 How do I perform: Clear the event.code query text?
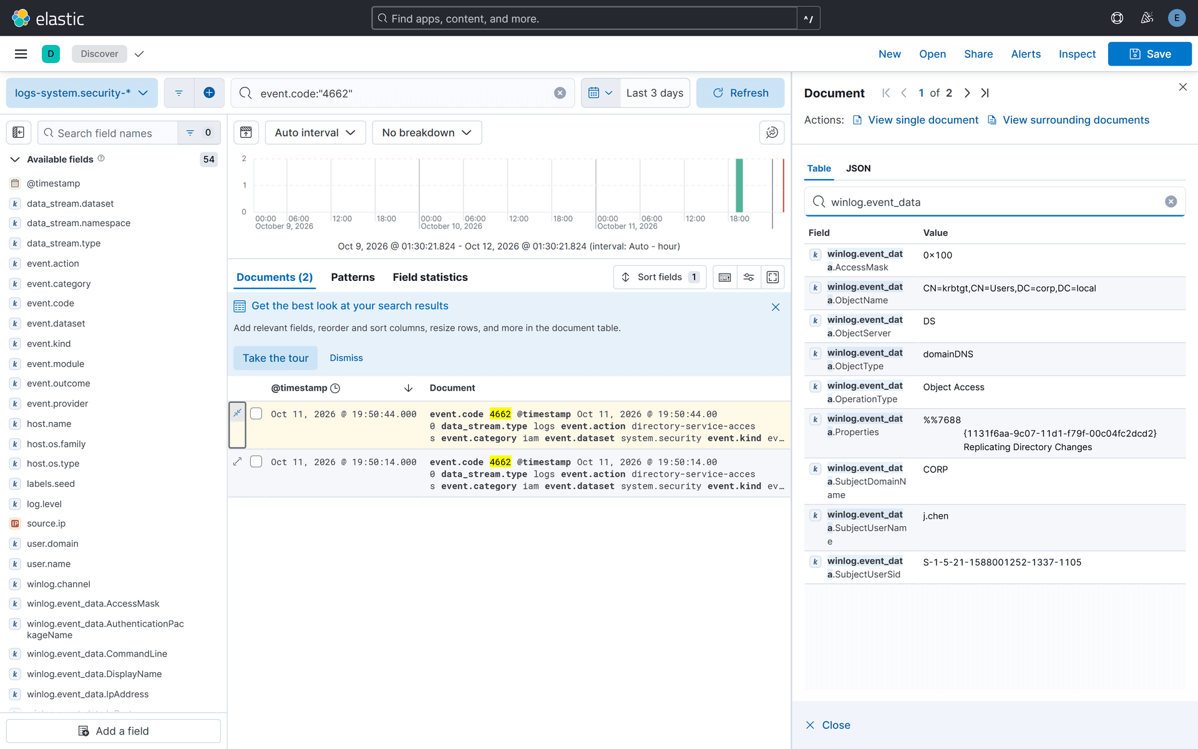coord(560,93)
